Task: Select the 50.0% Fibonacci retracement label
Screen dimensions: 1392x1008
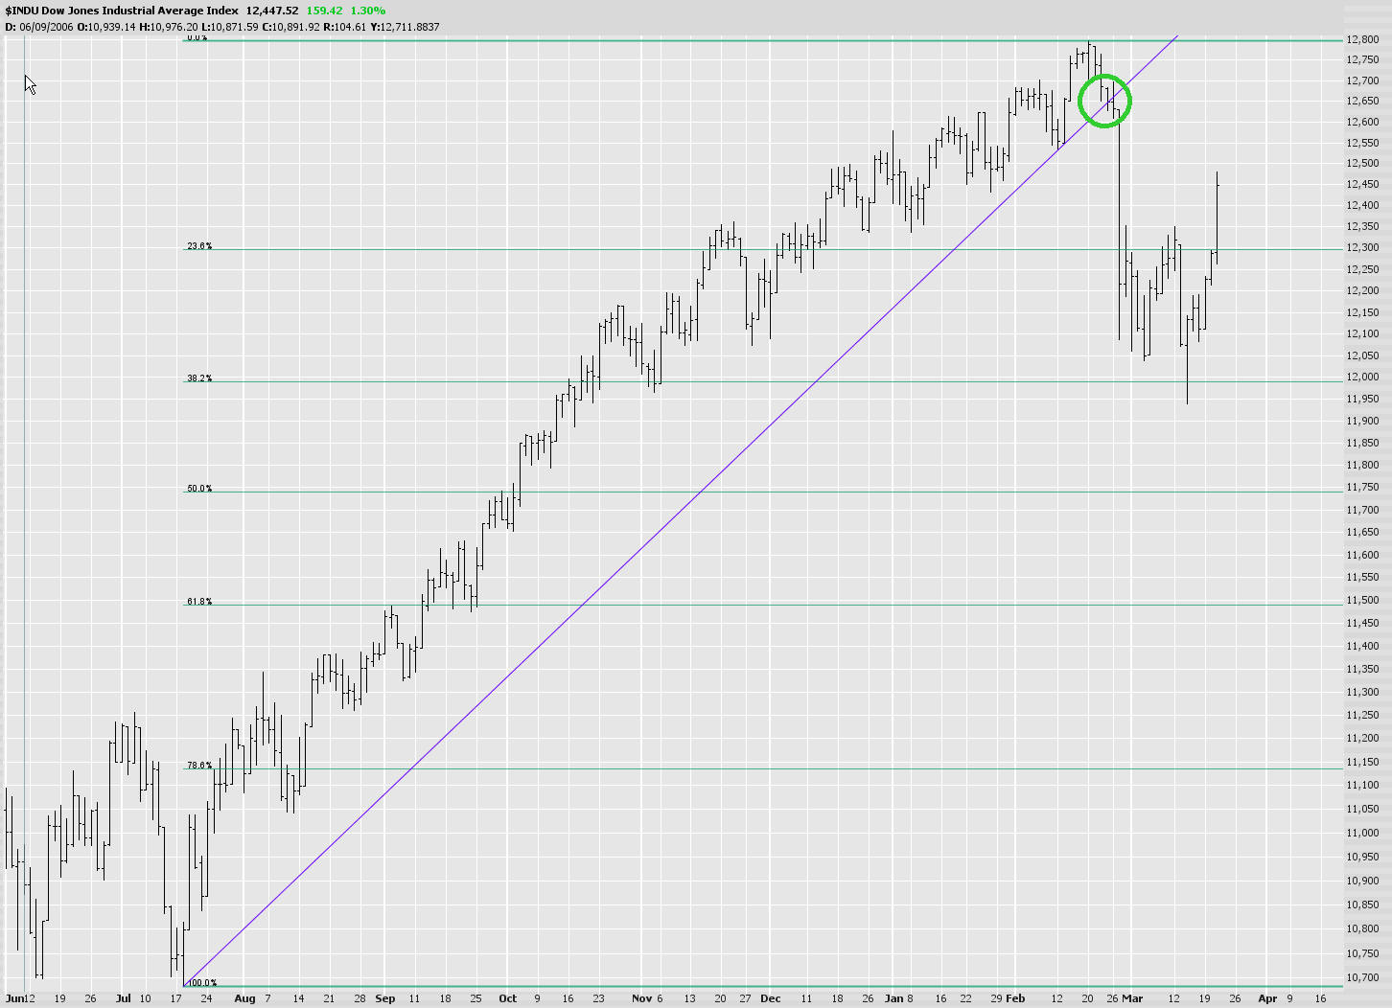Action: pyautogui.click(x=199, y=489)
